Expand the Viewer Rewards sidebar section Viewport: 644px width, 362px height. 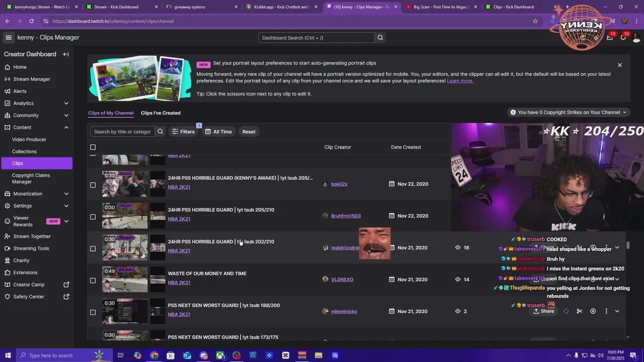pyautogui.click(x=66, y=221)
